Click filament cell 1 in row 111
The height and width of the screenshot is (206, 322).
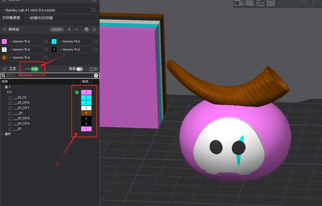(x=86, y=92)
